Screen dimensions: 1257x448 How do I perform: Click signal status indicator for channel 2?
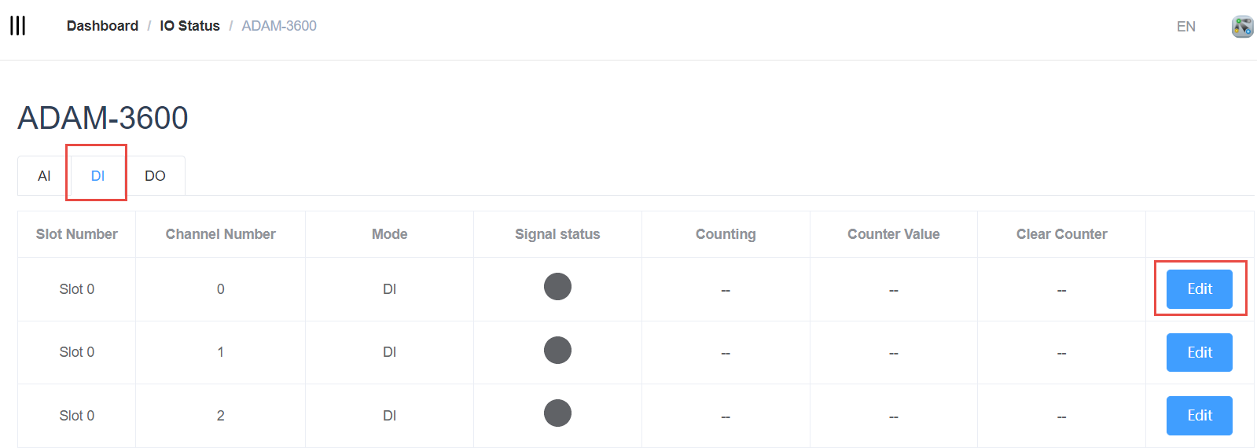coord(557,413)
